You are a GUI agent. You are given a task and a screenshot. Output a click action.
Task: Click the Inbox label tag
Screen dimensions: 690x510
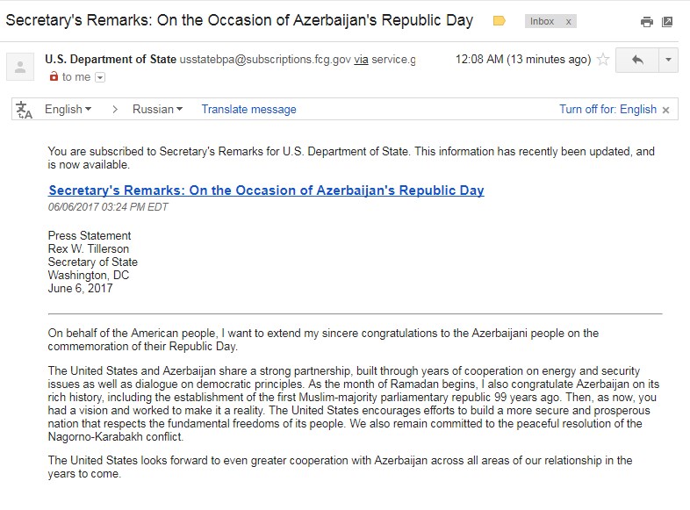pyautogui.click(x=542, y=21)
